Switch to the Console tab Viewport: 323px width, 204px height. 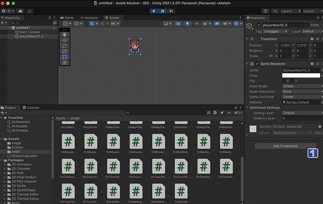[31, 108]
